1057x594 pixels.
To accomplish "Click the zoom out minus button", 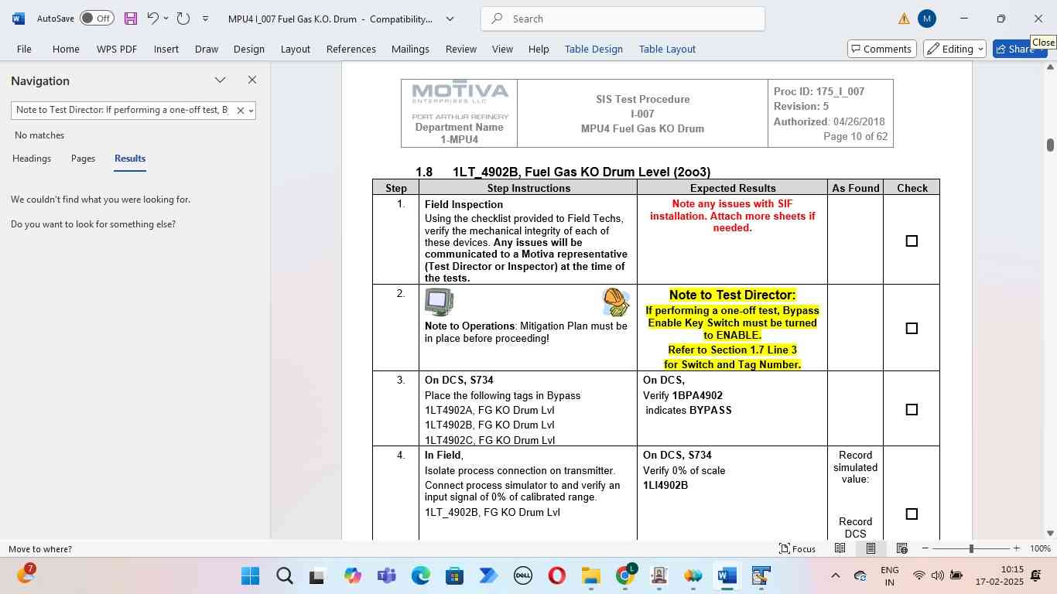I will (x=925, y=548).
